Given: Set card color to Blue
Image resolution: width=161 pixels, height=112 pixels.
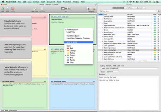Looking at the screenshot, I should tap(79, 58).
